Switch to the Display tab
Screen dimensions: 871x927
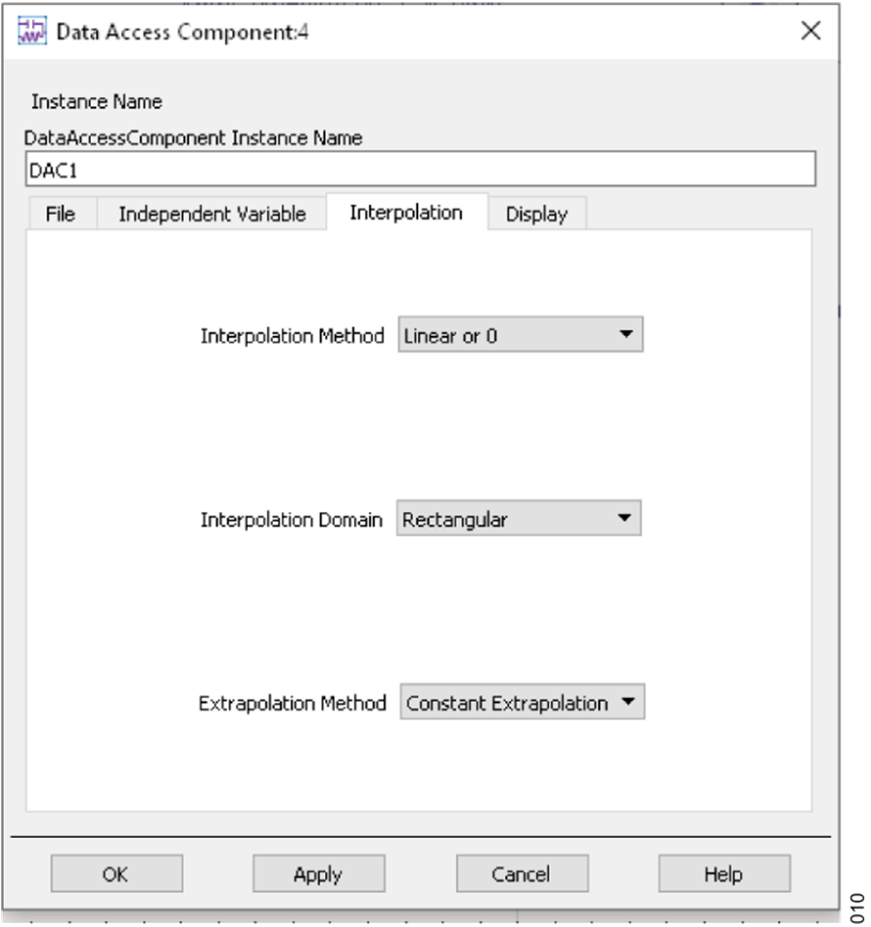[538, 214]
